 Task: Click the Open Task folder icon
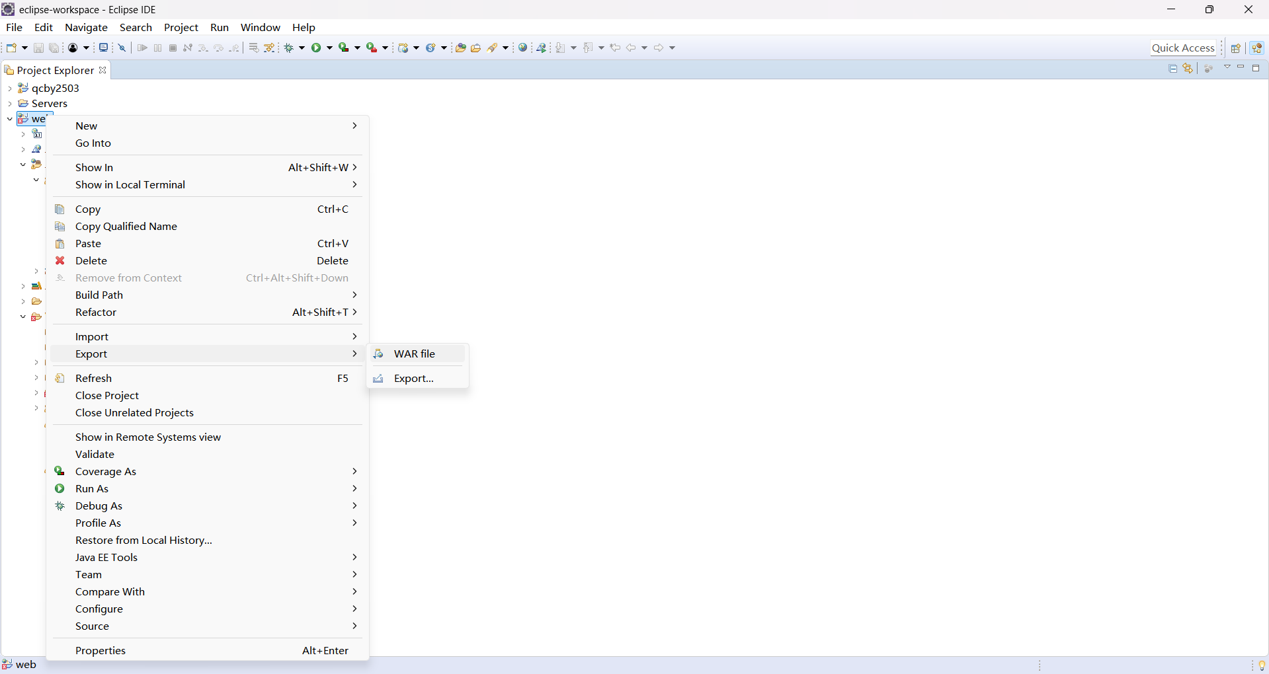click(476, 48)
